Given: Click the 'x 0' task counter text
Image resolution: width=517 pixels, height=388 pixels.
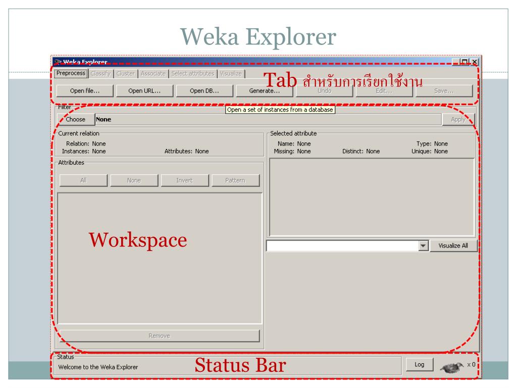Looking at the screenshot, I should tap(471, 365).
